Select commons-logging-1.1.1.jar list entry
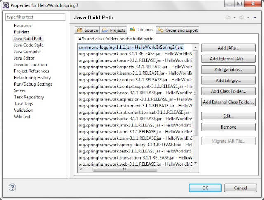The width and height of the screenshot is (264, 200). click(131, 47)
